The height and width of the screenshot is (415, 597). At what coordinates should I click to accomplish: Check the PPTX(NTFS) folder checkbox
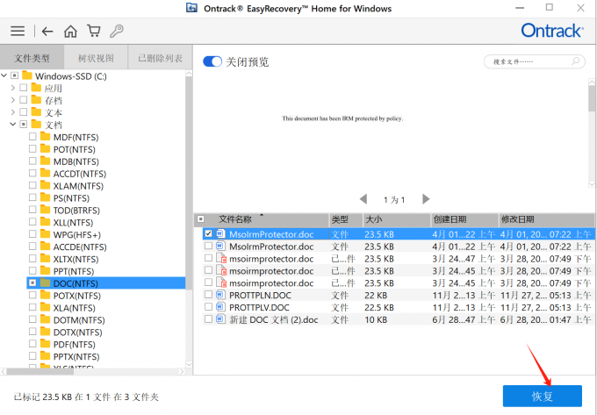pyautogui.click(x=32, y=355)
